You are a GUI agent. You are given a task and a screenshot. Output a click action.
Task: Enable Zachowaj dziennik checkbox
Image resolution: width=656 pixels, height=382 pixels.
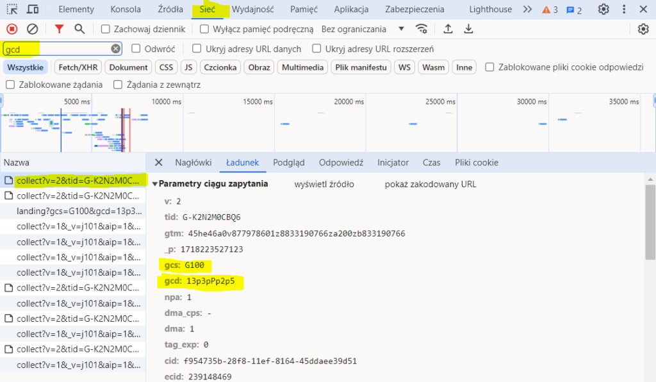[106, 29]
